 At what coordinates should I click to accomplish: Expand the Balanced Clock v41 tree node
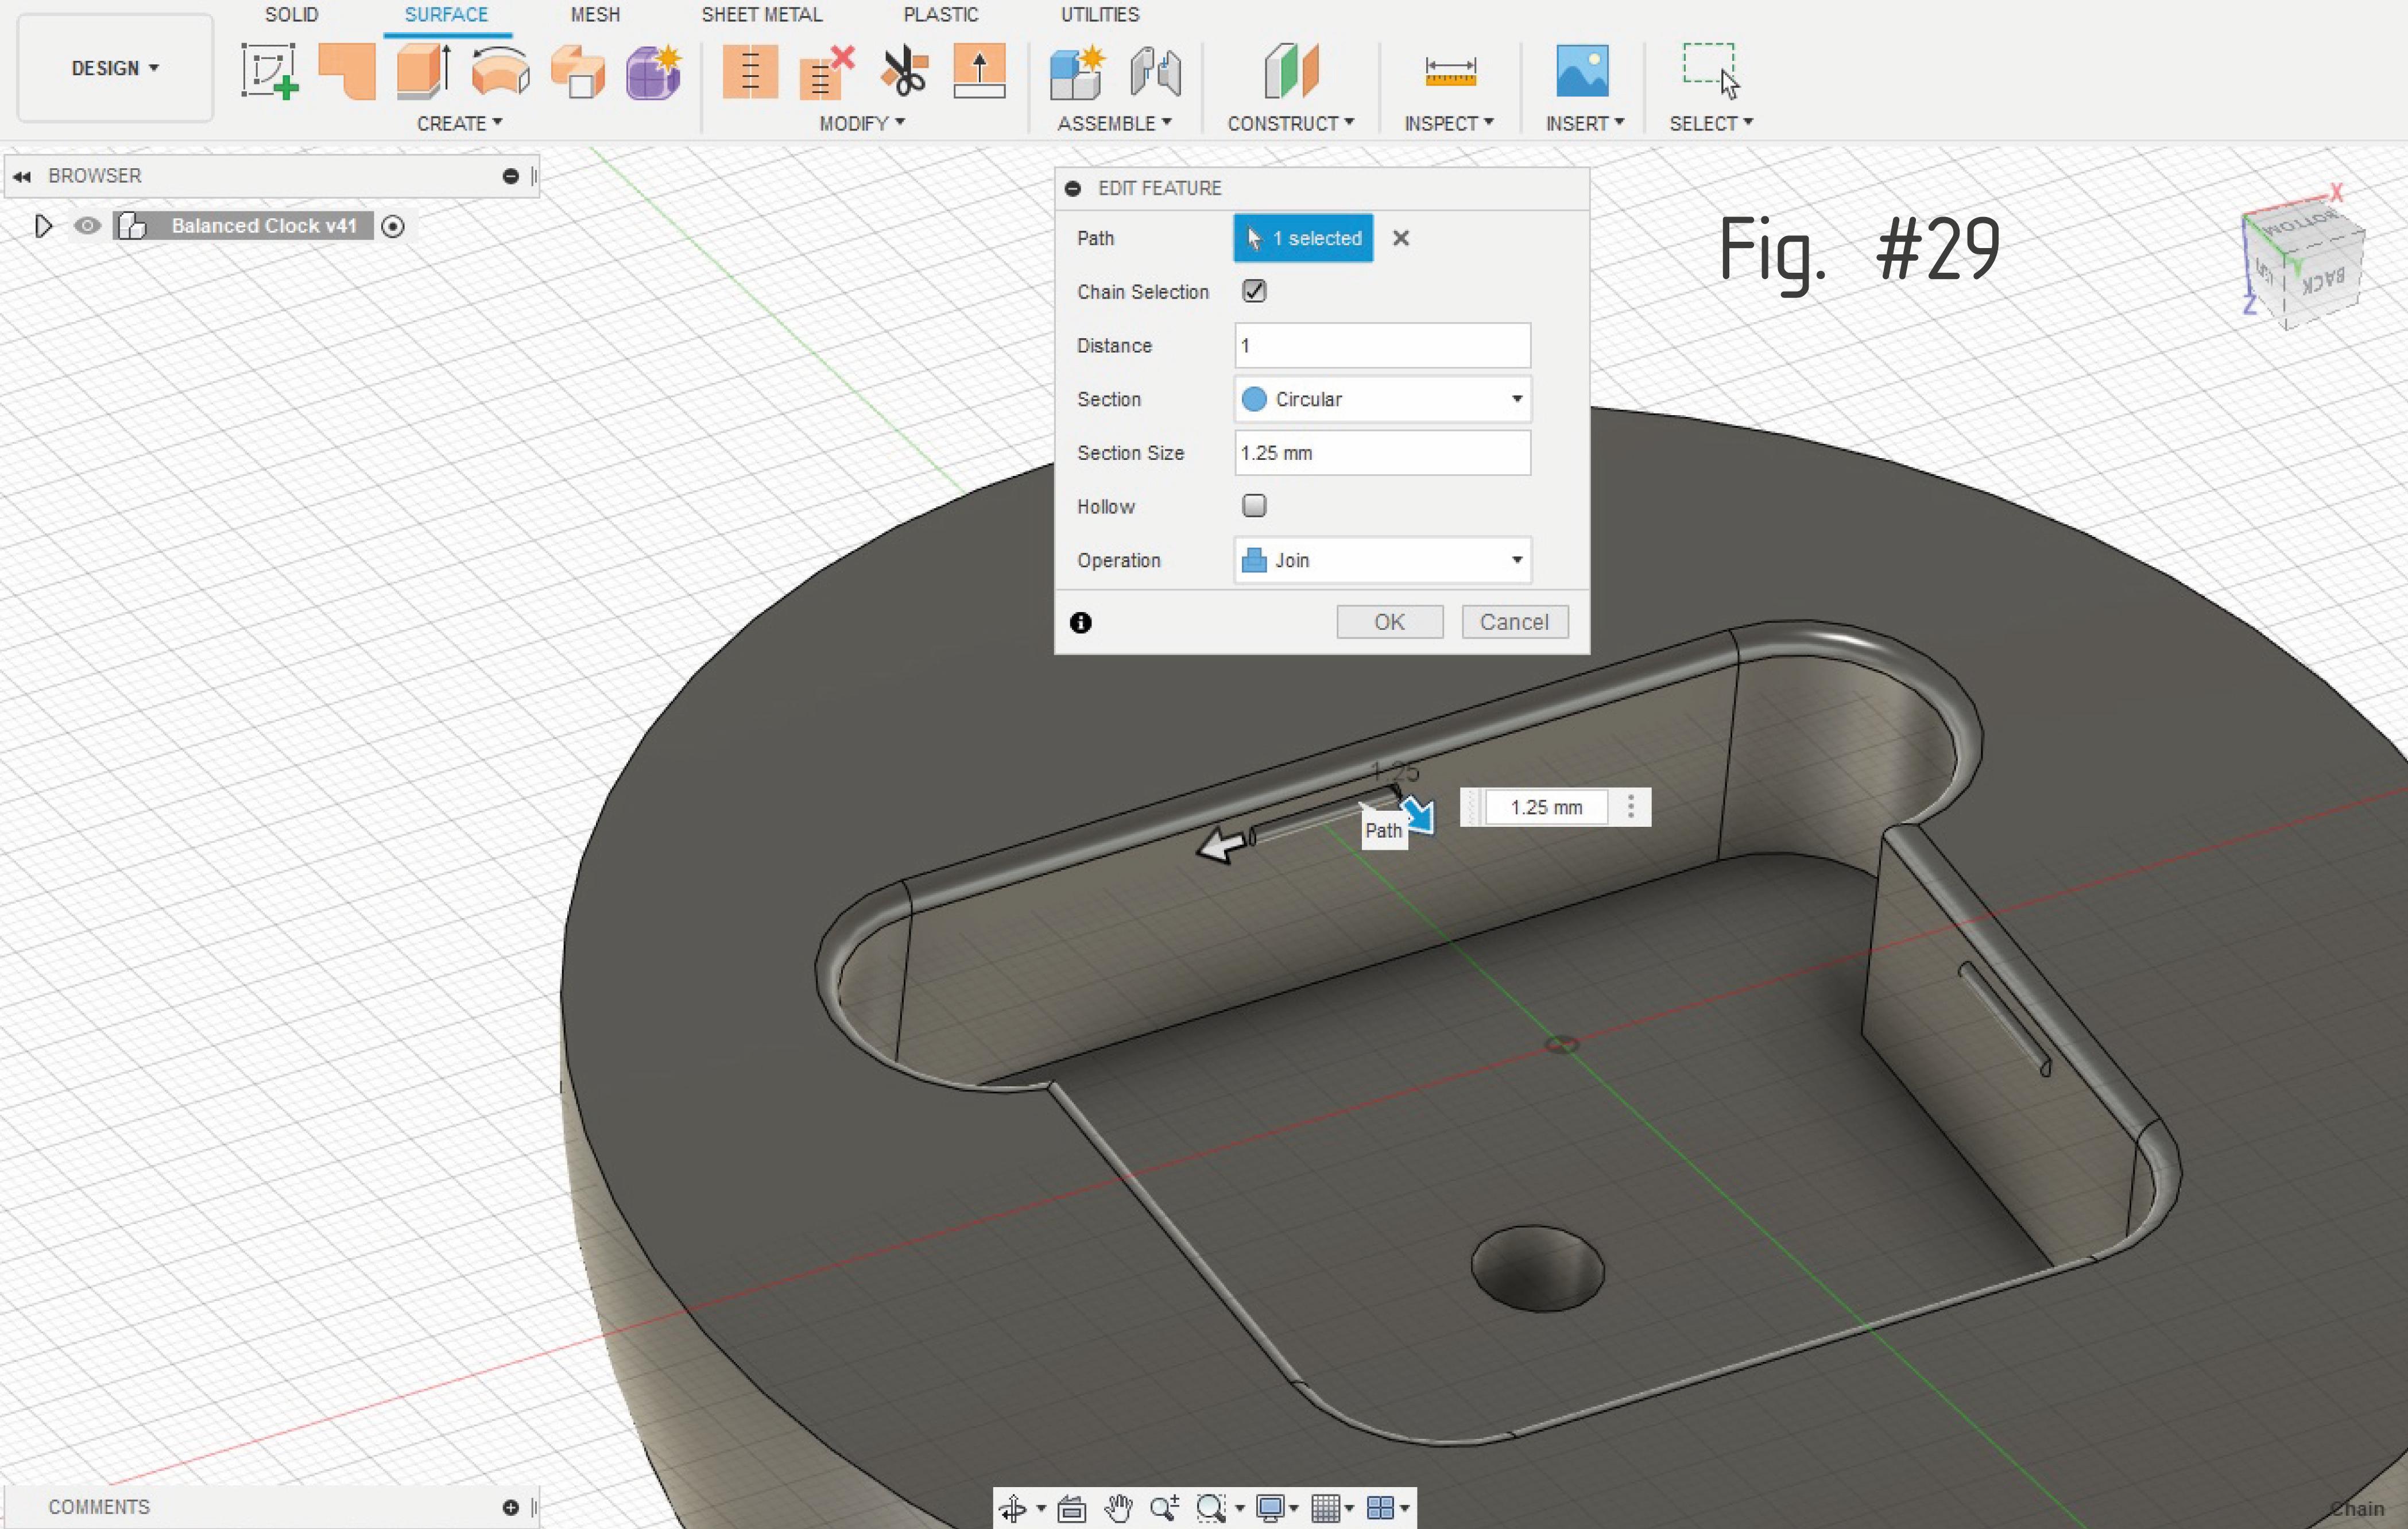(x=43, y=226)
